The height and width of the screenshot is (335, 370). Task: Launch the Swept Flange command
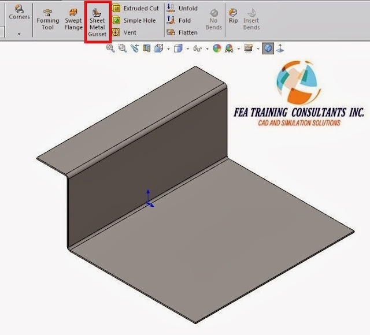click(x=73, y=20)
